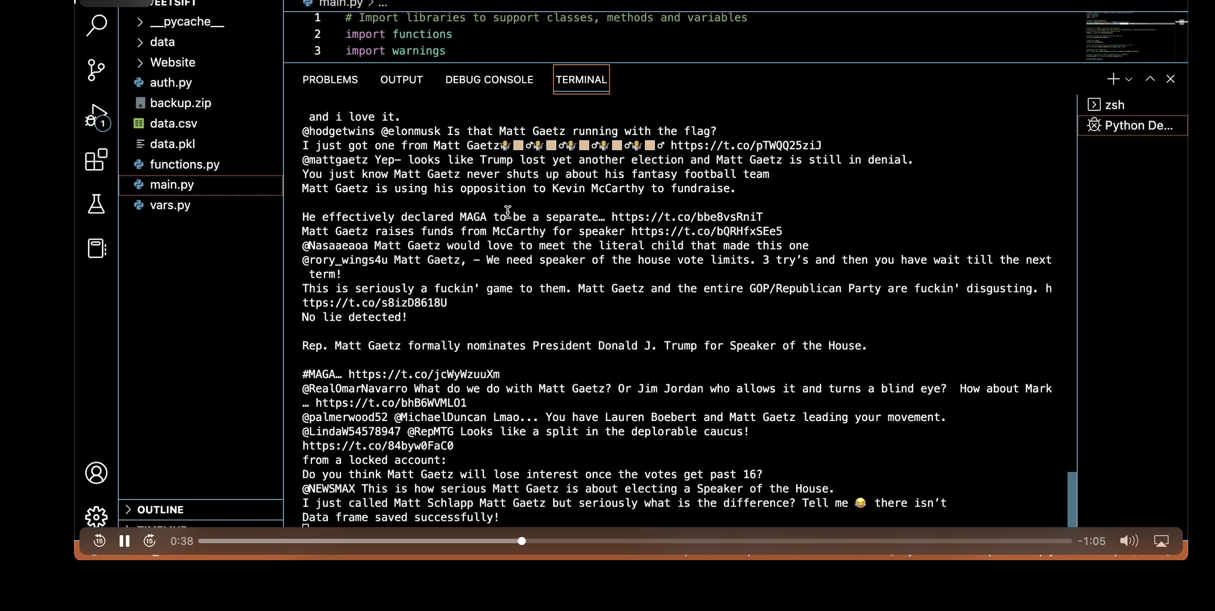
Task: Click the video progress slider
Action: [635, 541]
